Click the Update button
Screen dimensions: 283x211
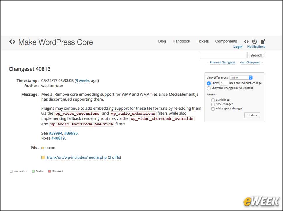(x=252, y=115)
